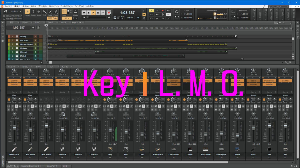Adjust the Seq channel volume fader
The width and height of the screenshot is (300, 168).
pyautogui.click(x=110, y=130)
